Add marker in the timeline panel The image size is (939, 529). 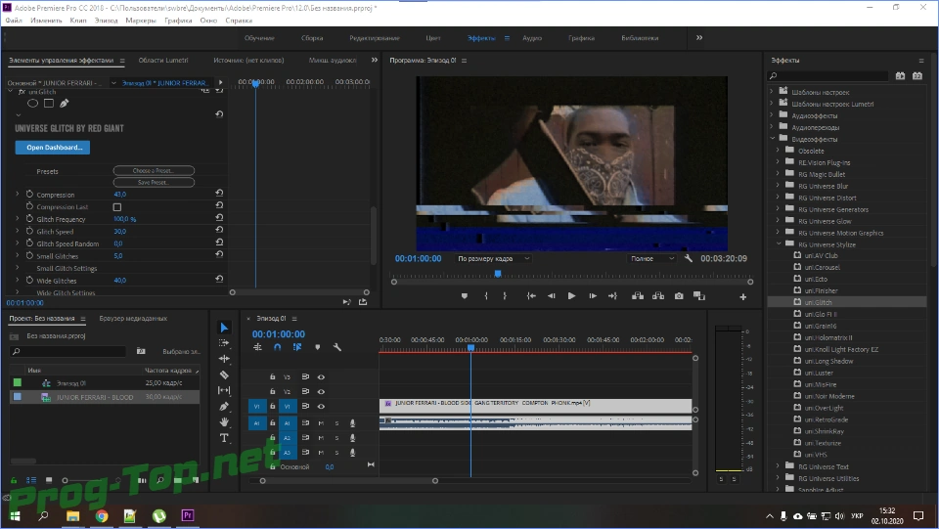[317, 347]
